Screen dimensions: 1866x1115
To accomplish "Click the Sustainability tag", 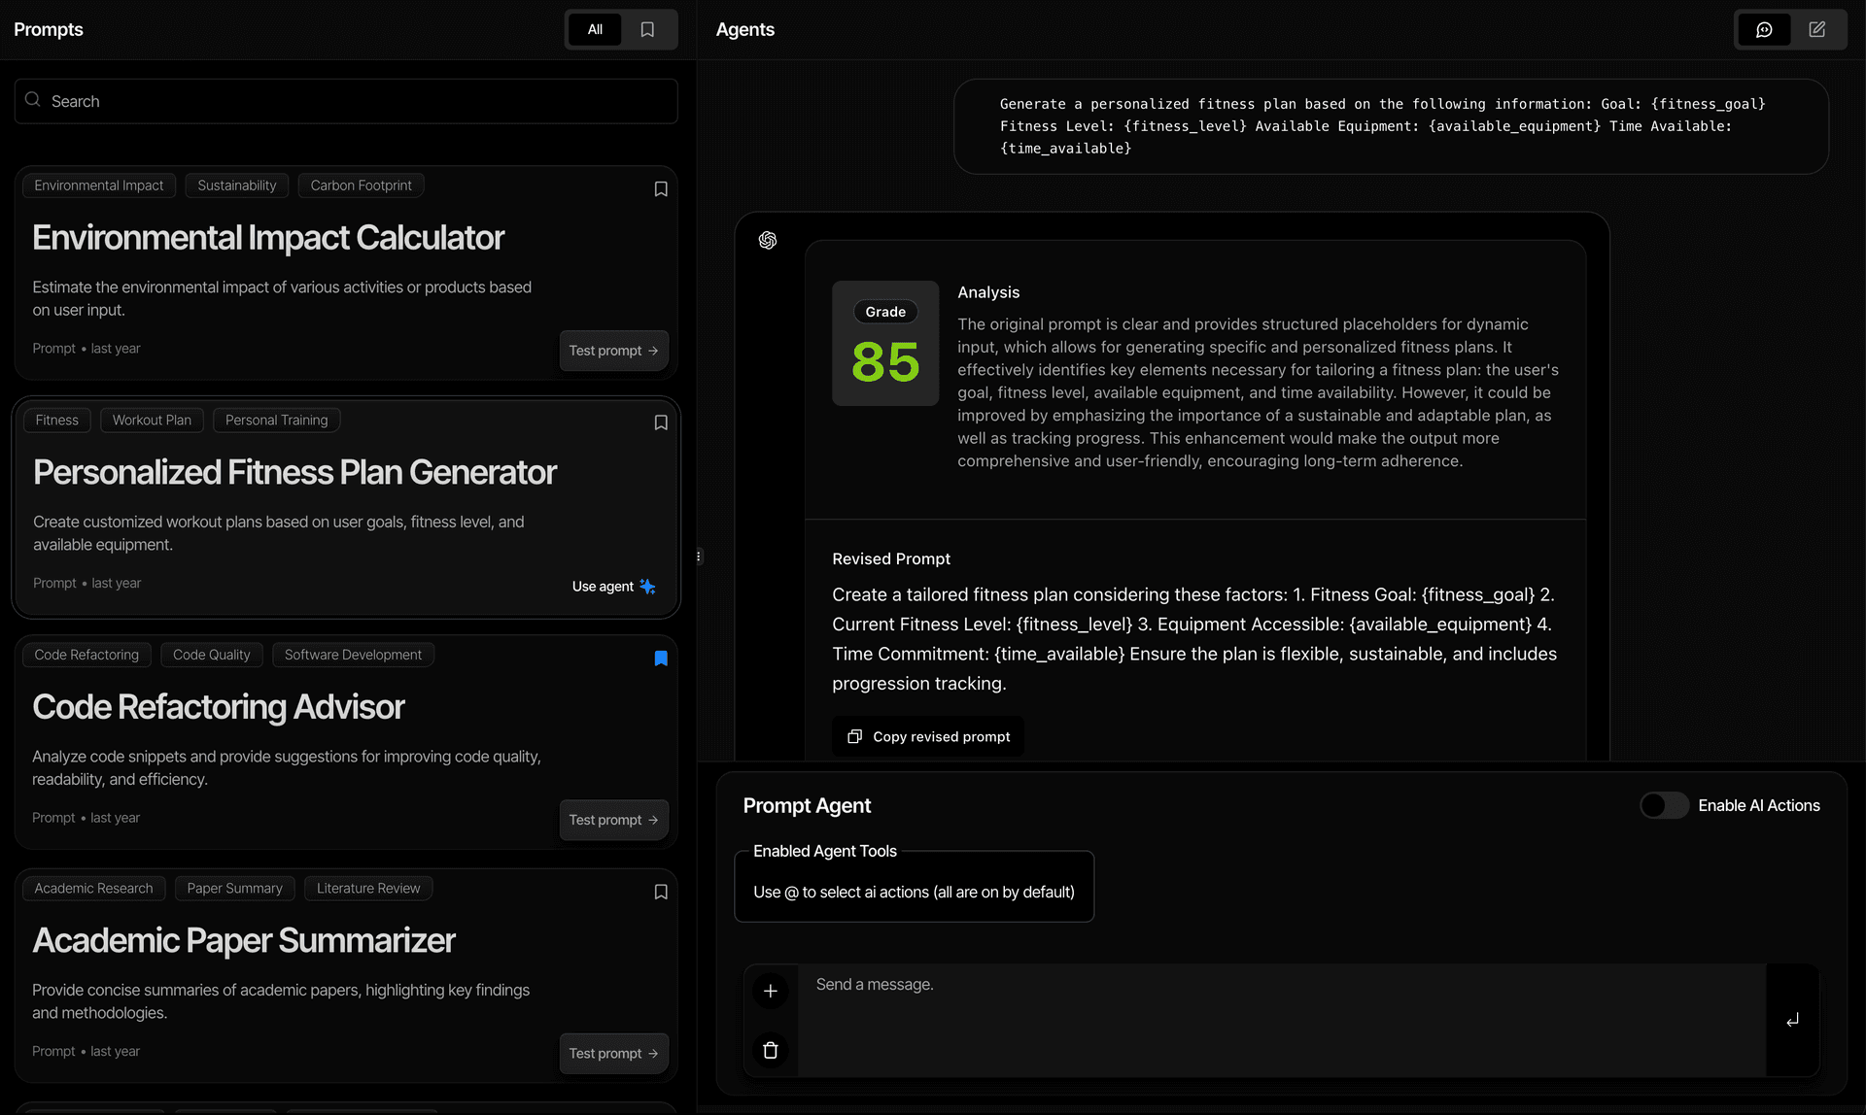I will [x=236, y=186].
